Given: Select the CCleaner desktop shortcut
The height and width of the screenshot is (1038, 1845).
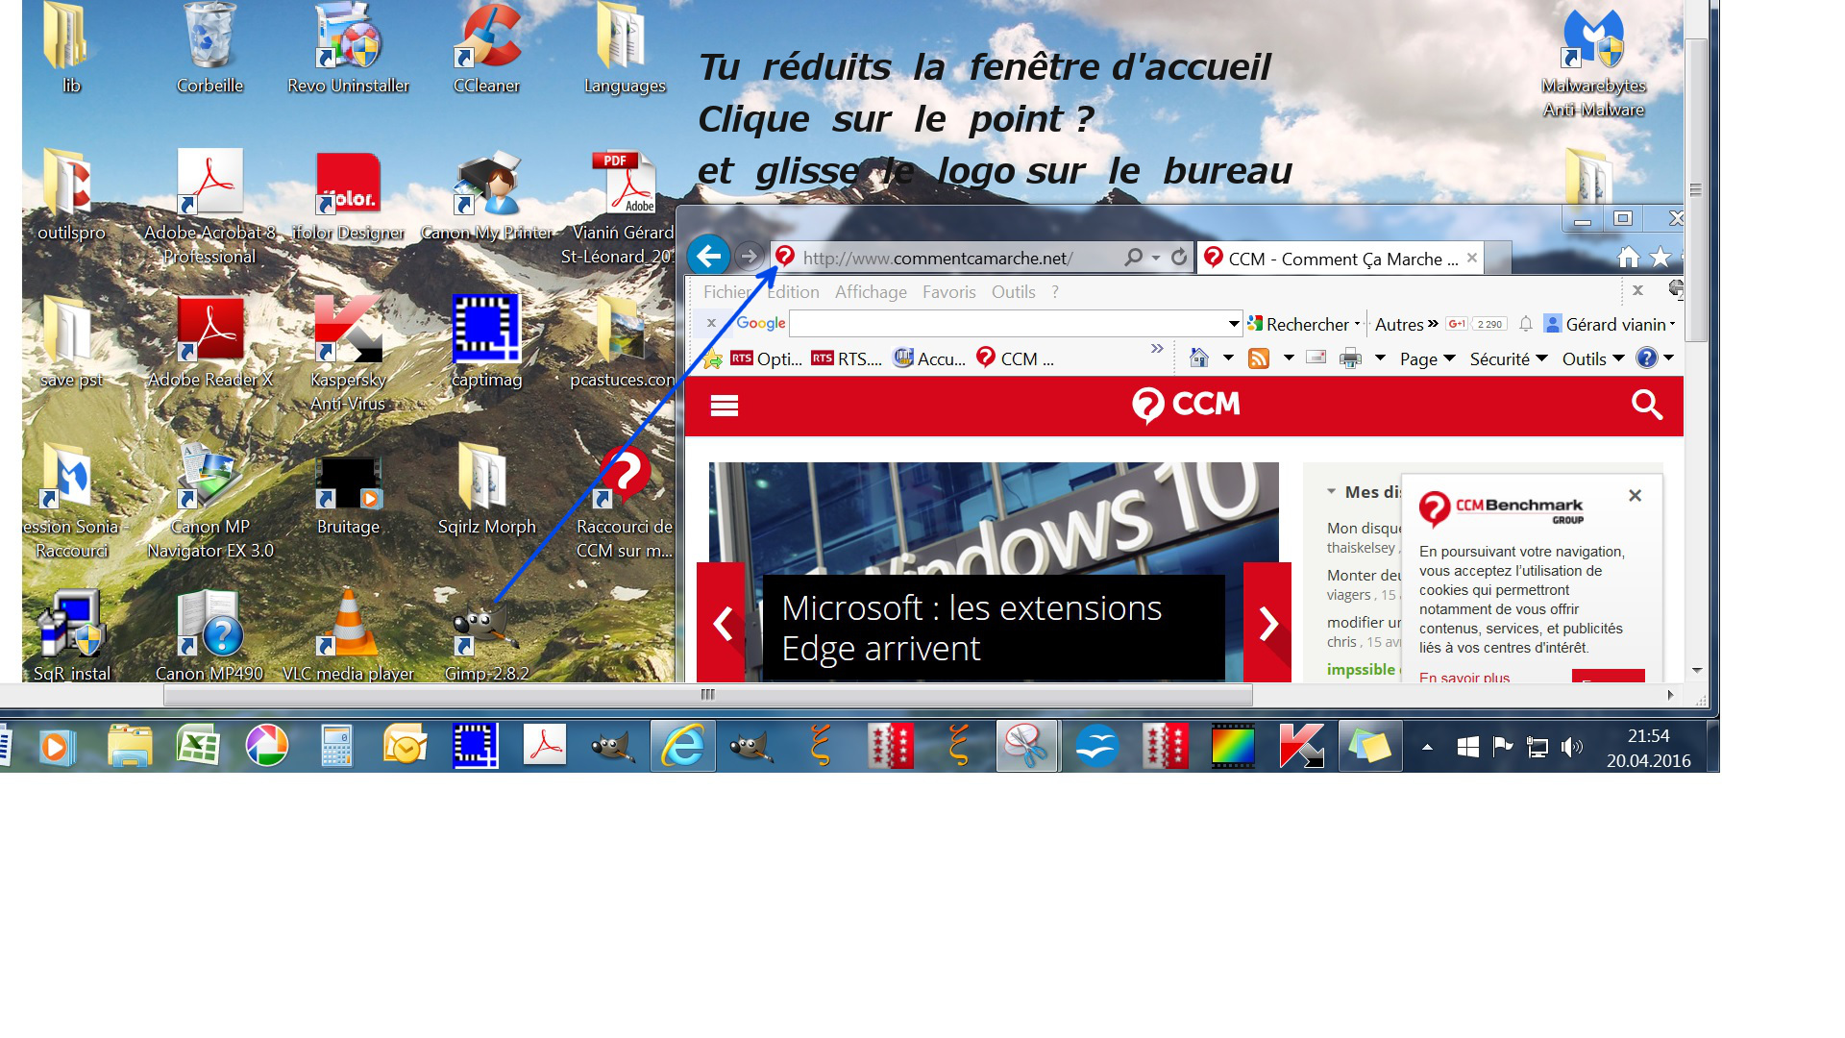Looking at the screenshot, I should point(487,49).
